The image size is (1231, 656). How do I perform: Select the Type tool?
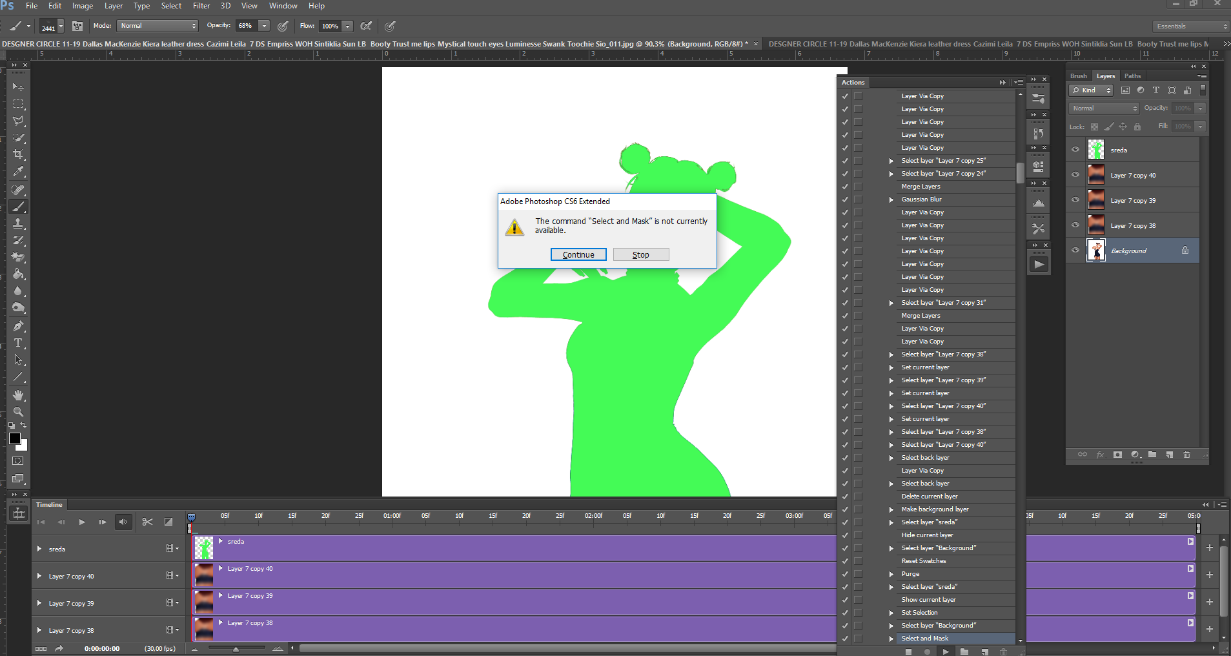(x=18, y=343)
